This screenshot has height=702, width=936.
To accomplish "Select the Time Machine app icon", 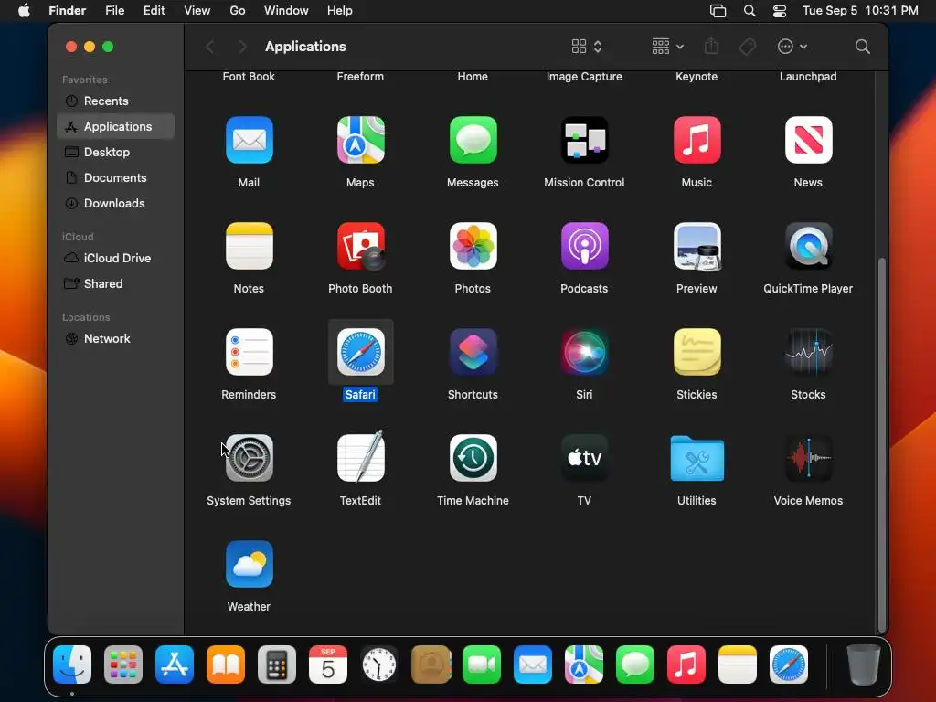I will (473, 458).
